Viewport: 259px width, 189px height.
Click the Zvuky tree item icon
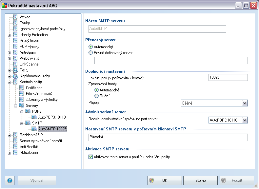pyautogui.click(x=15, y=23)
